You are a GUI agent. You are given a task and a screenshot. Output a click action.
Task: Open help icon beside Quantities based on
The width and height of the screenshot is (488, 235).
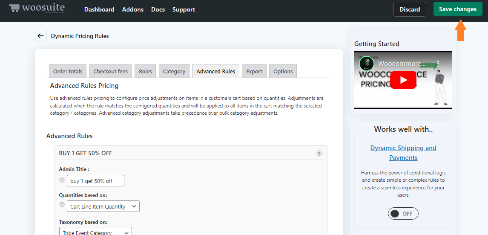pos(62,204)
